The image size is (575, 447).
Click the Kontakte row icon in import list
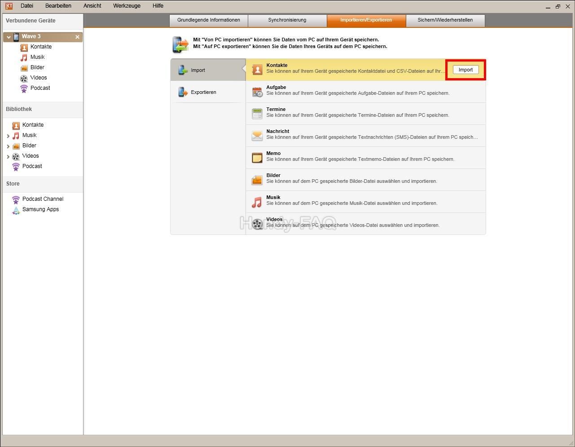pos(257,70)
